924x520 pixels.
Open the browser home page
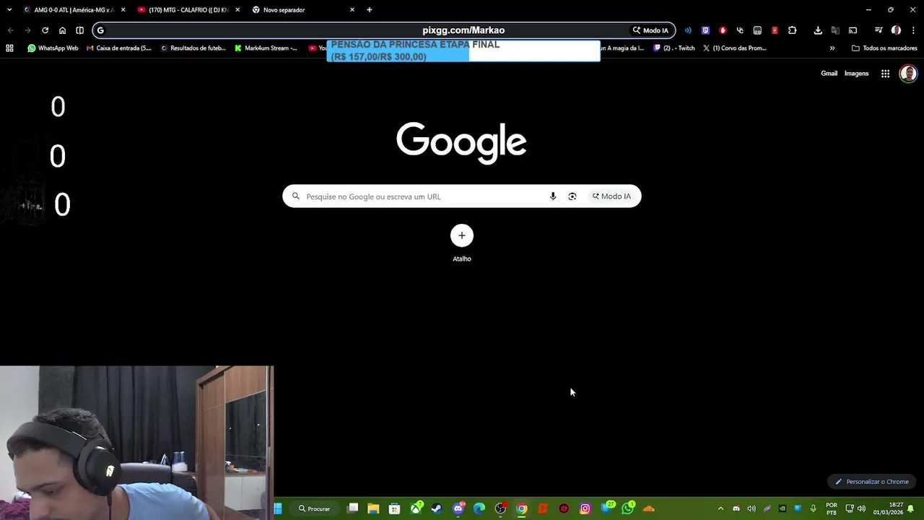(62, 30)
